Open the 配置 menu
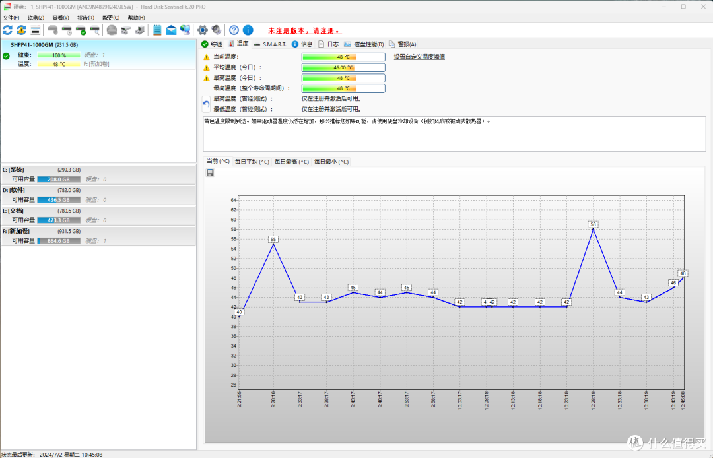Viewport: 713px width, 458px height. point(110,18)
